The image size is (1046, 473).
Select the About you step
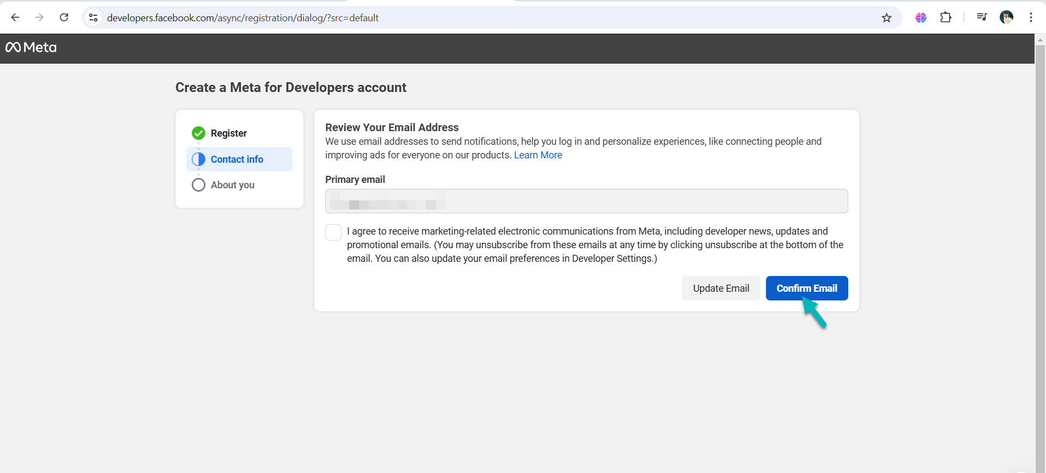(239, 185)
